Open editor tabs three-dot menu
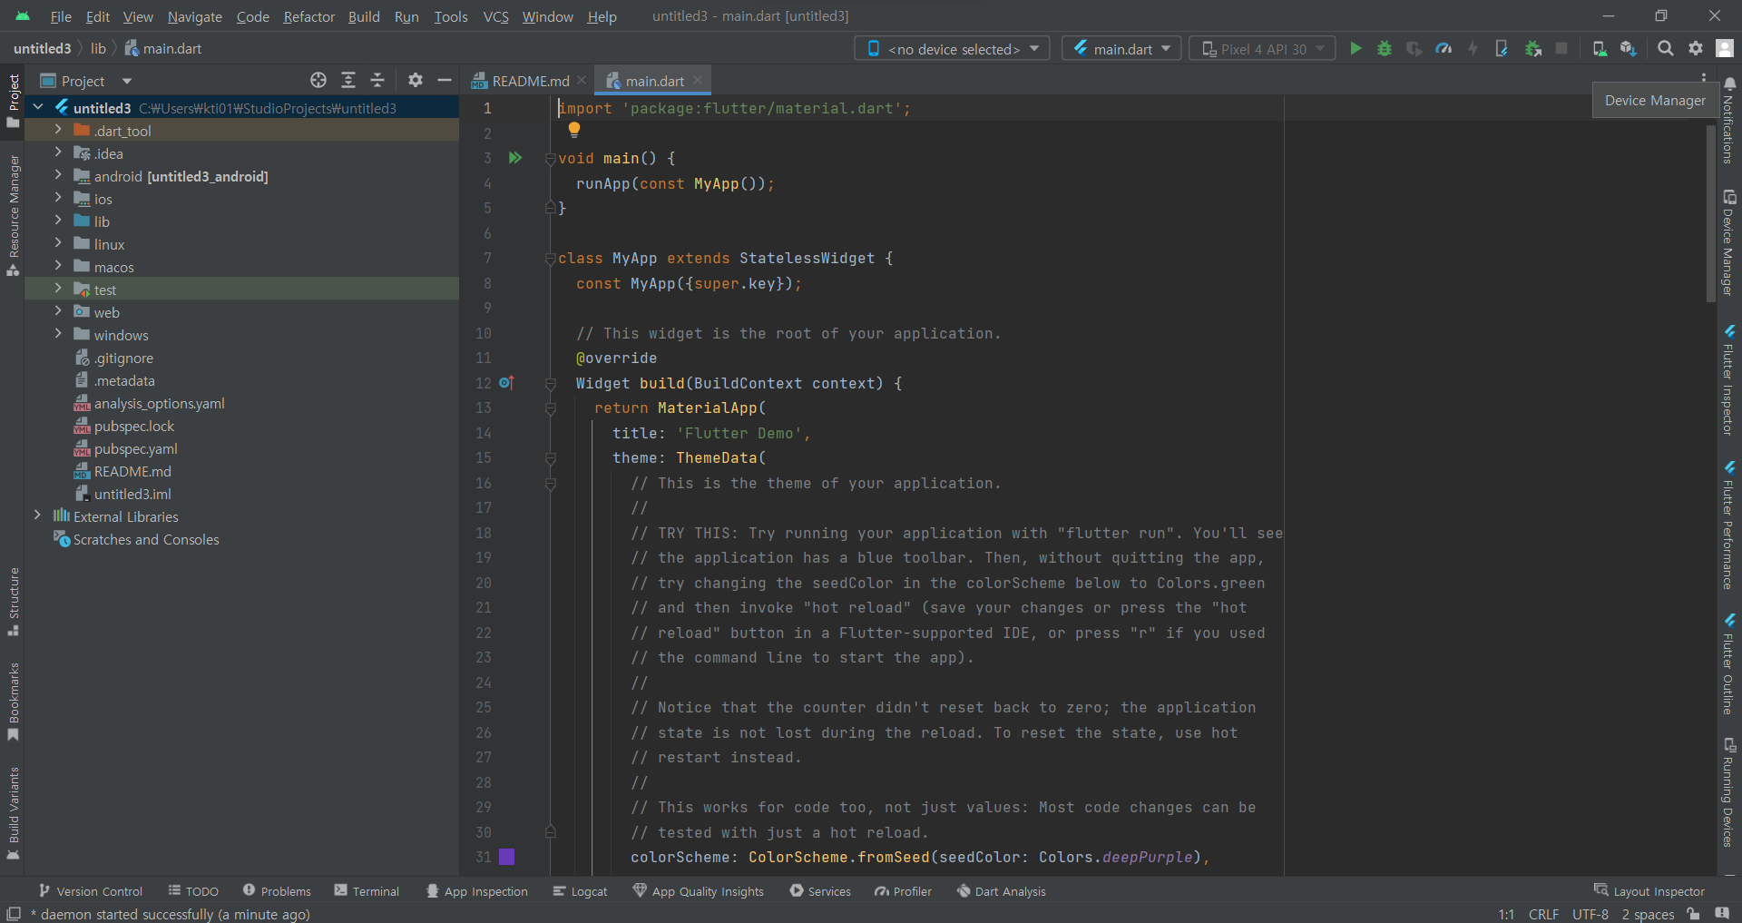 [1703, 77]
